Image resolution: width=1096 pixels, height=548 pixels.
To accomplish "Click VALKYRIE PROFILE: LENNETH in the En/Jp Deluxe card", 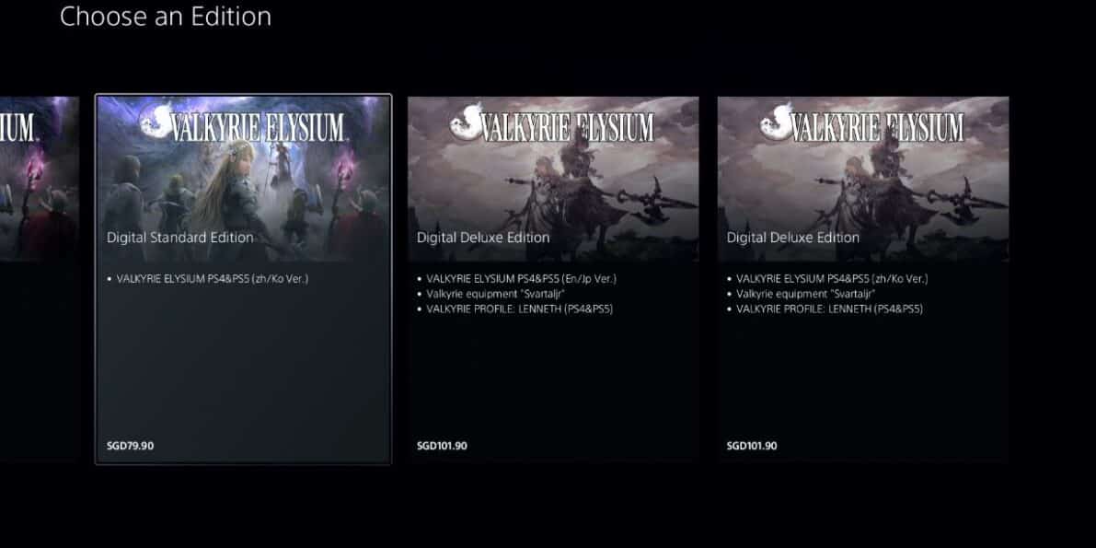I will (519, 309).
